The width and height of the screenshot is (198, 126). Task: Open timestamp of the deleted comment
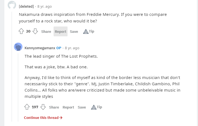(45, 7)
